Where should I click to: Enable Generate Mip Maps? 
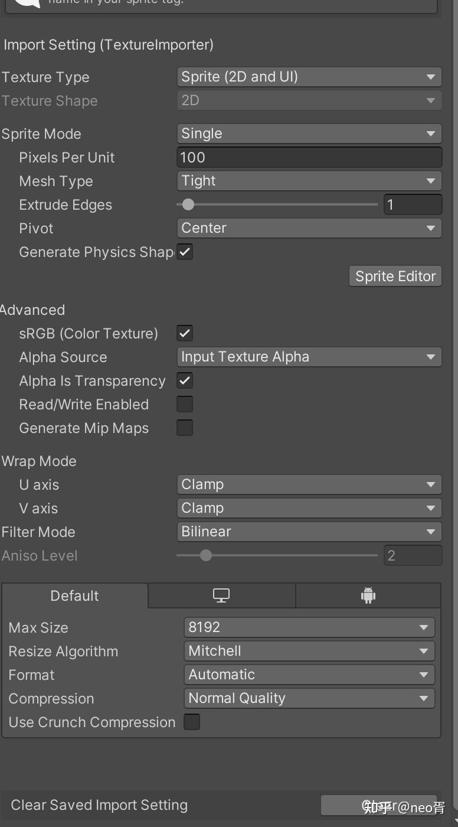[184, 428]
